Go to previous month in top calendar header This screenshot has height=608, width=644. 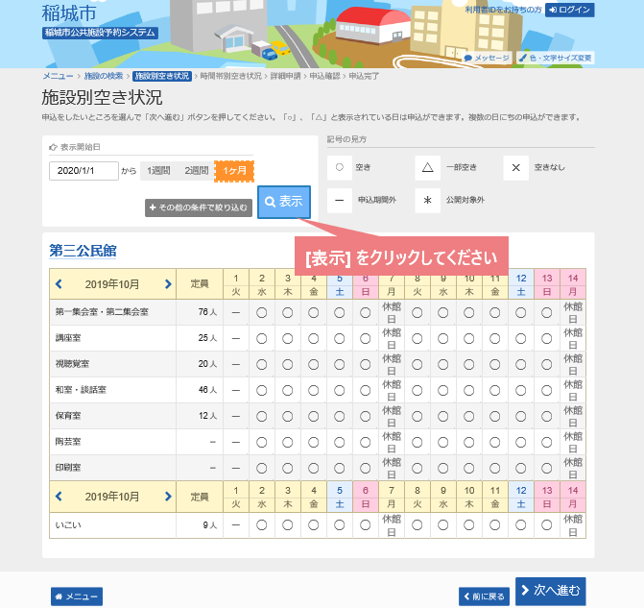(59, 284)
